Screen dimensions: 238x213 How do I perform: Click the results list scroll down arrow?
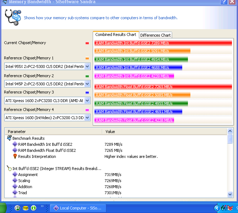(230, 194)
